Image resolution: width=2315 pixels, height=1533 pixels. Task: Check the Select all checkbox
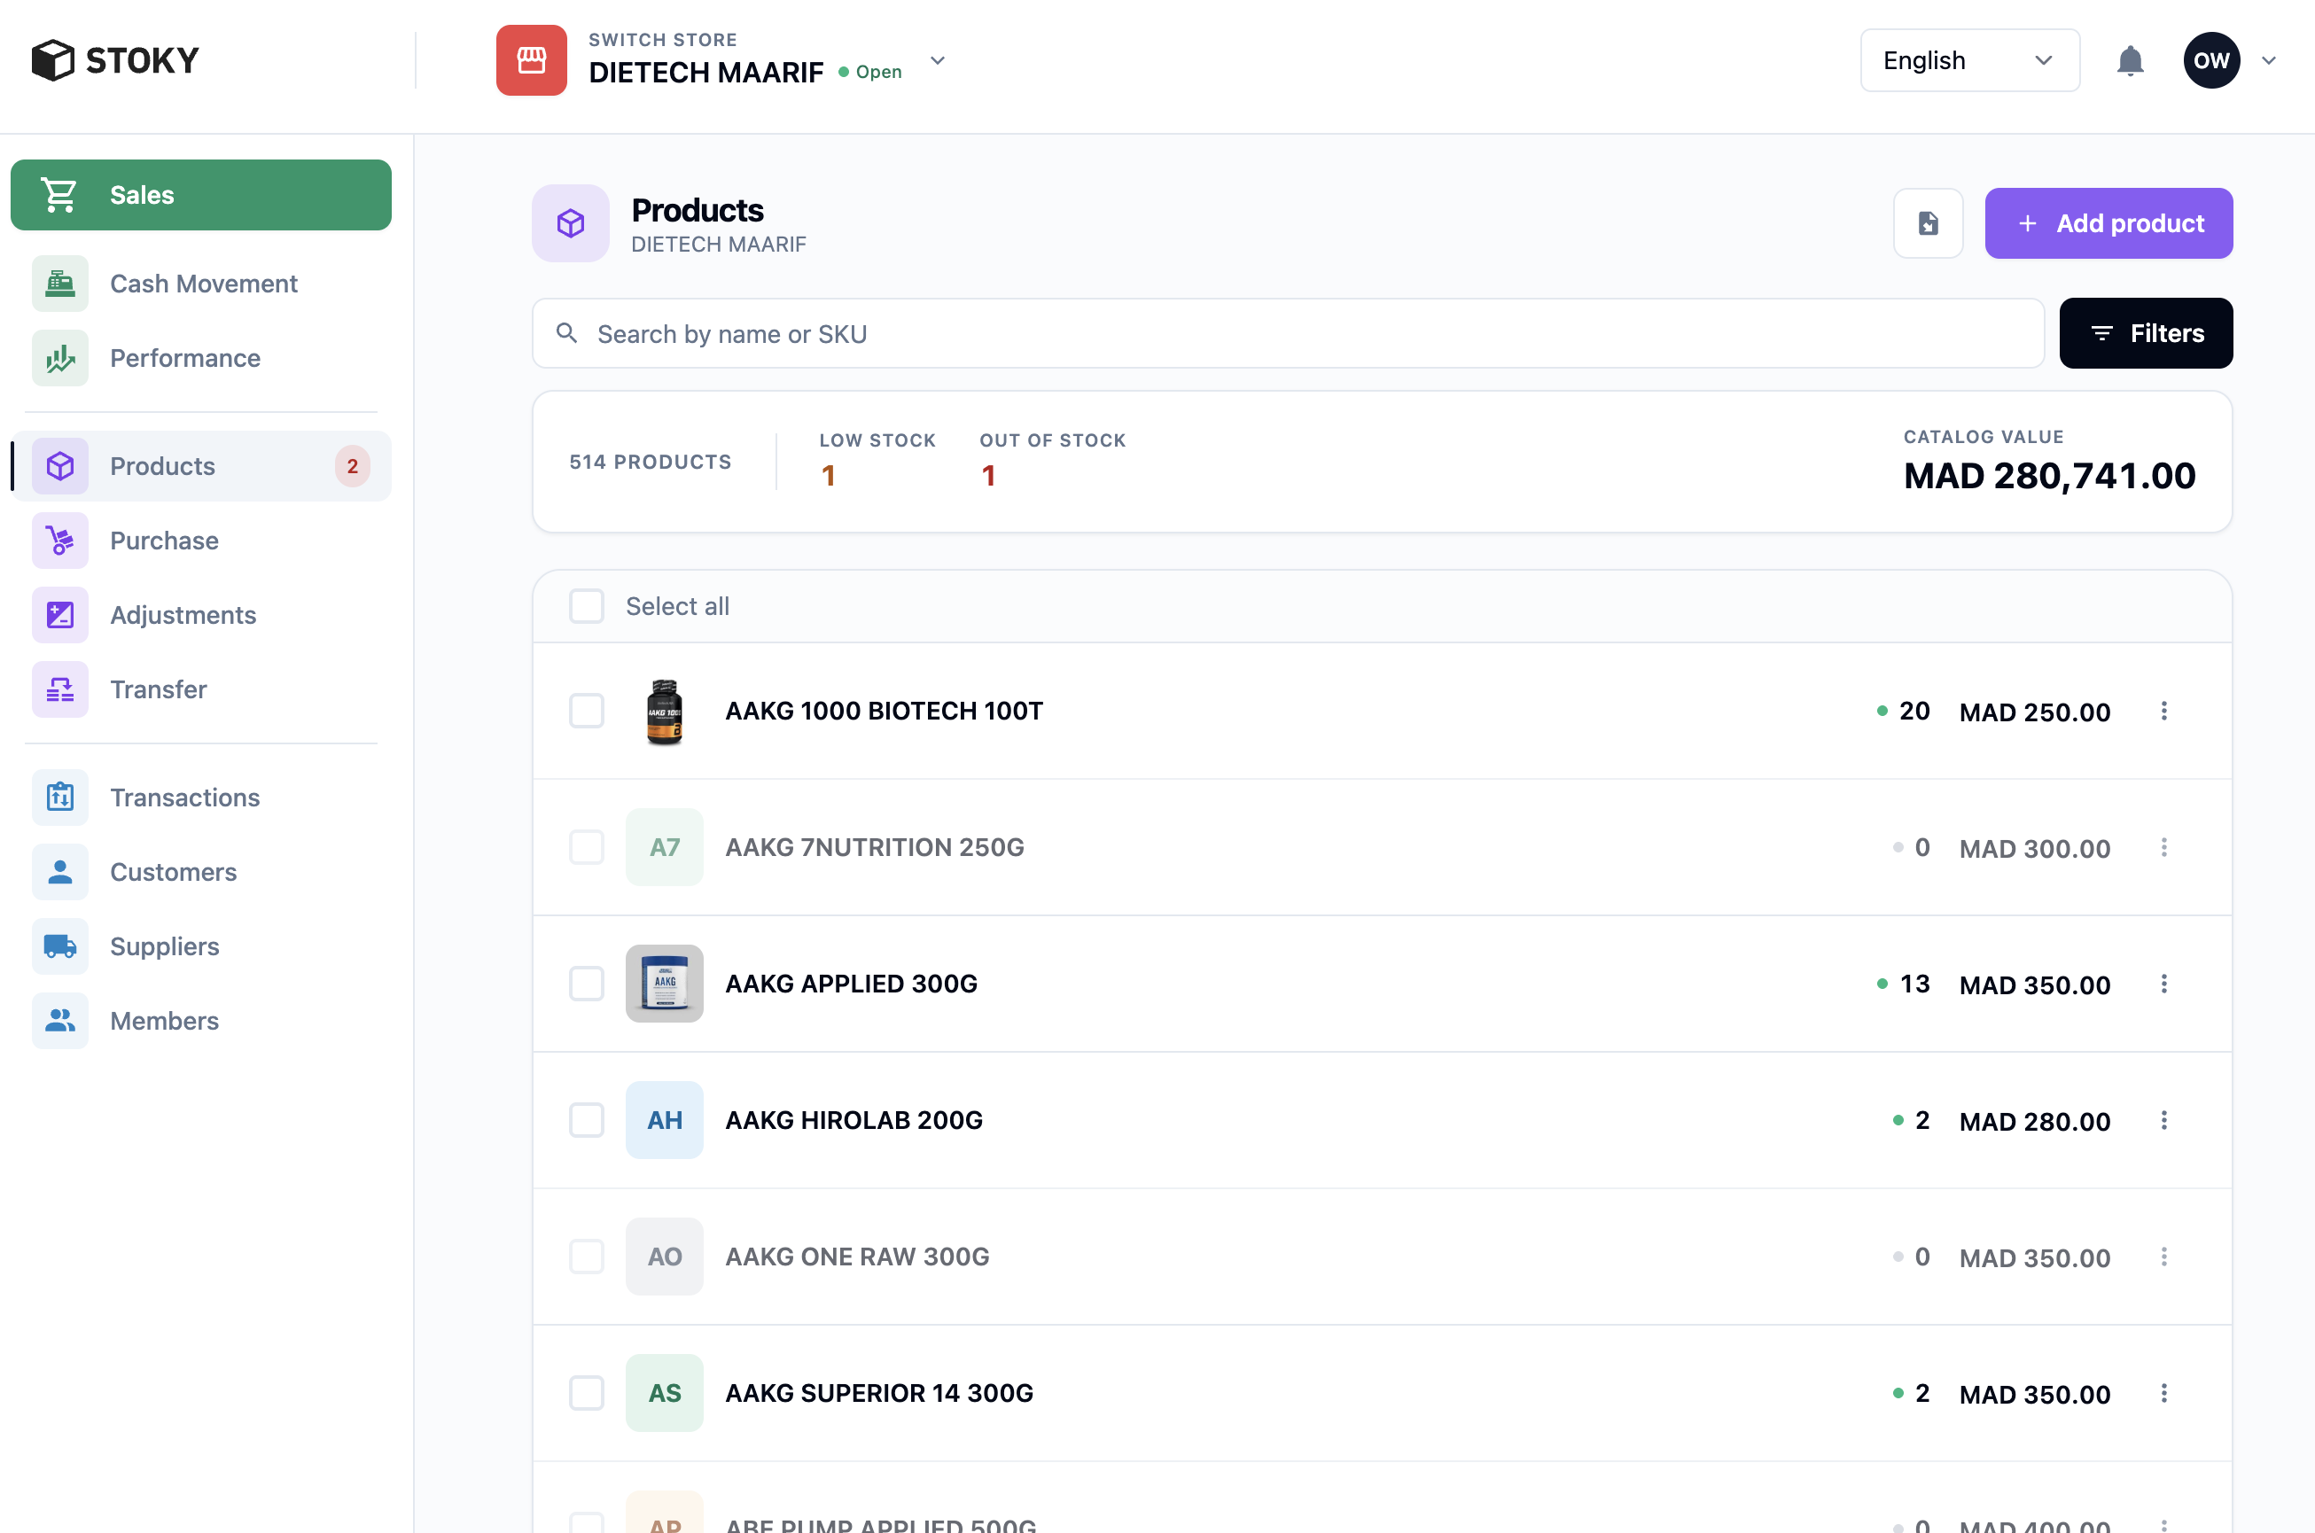[x=587, y=606]
